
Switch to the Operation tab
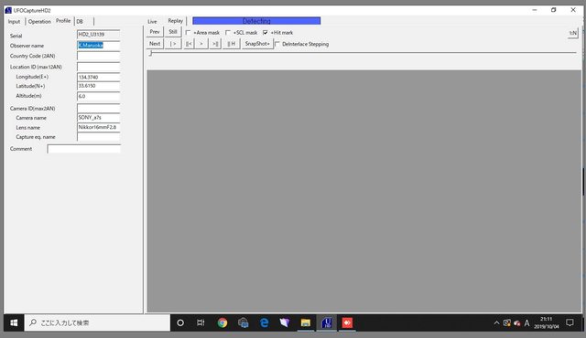point(39,22)
